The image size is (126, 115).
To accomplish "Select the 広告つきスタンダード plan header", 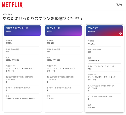I will click(22, 31).
